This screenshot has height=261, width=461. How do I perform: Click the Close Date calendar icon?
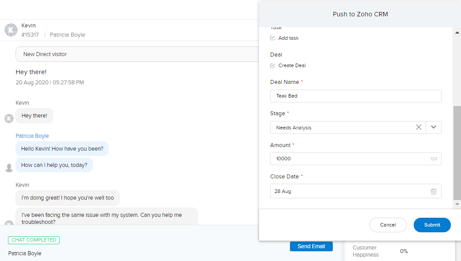434,191
